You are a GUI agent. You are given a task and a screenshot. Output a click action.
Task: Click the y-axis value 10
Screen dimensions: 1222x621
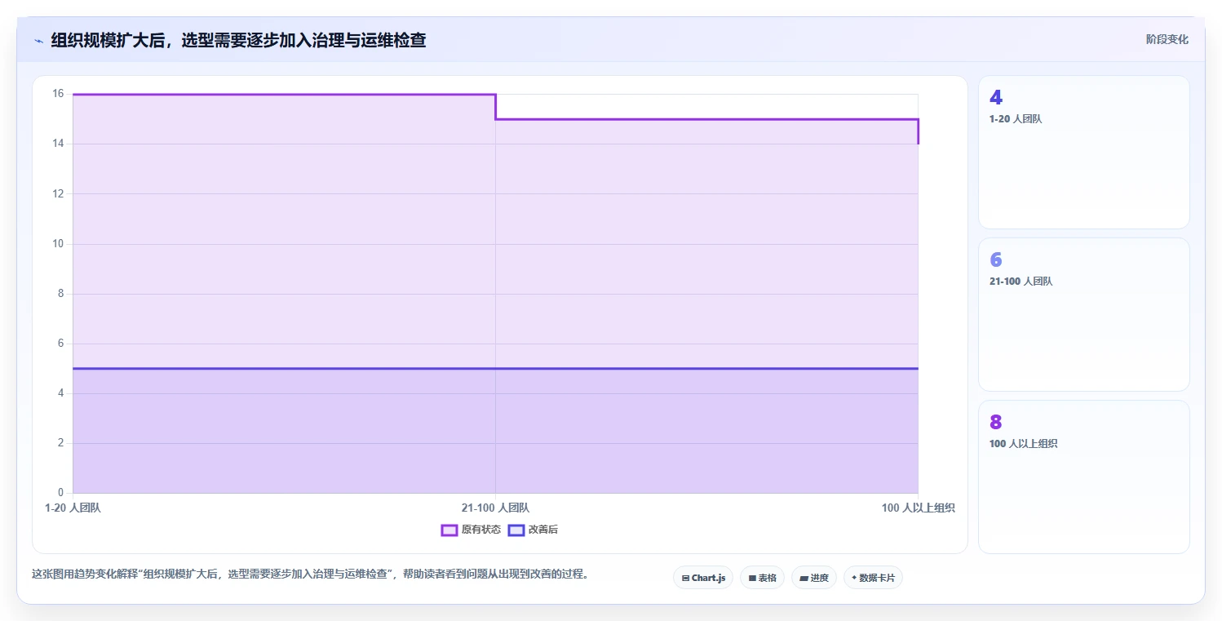[58, 243]
